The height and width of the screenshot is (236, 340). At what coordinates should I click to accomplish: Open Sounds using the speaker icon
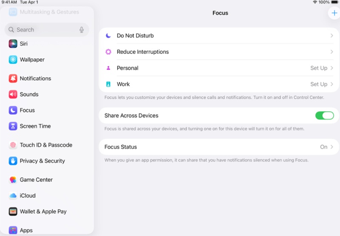point(13,94)
